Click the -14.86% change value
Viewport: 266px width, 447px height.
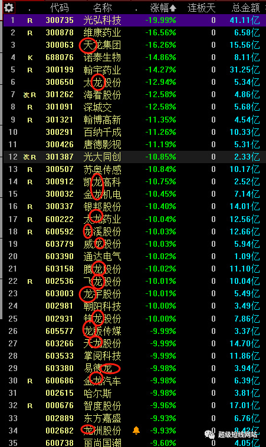click(x=160, y=58)
